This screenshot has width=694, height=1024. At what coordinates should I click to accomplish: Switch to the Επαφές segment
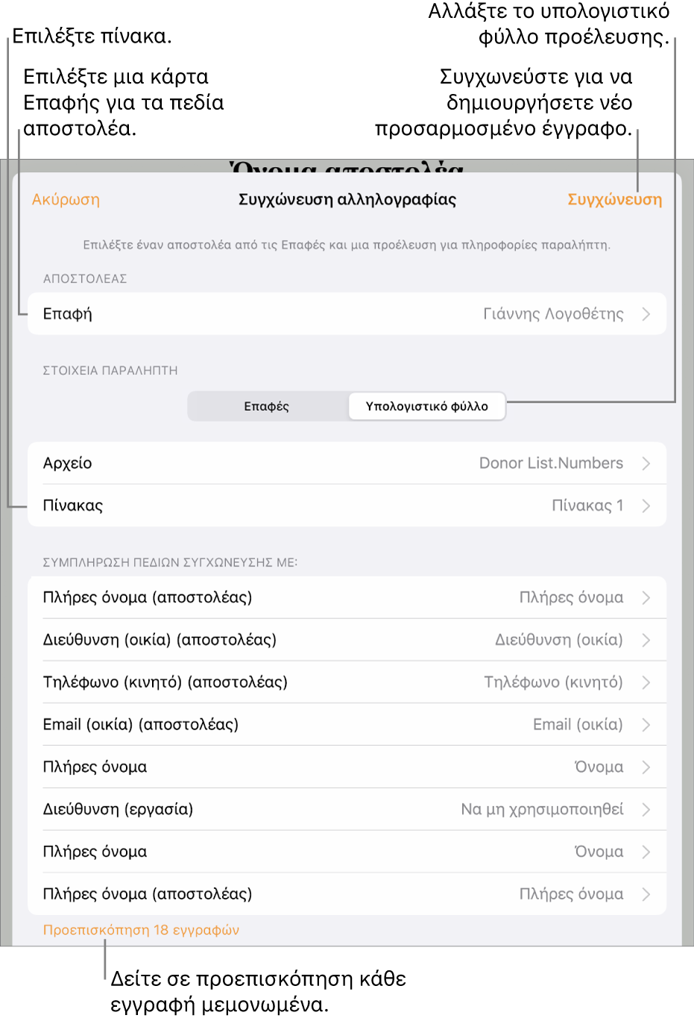click(x=267, y=406)
